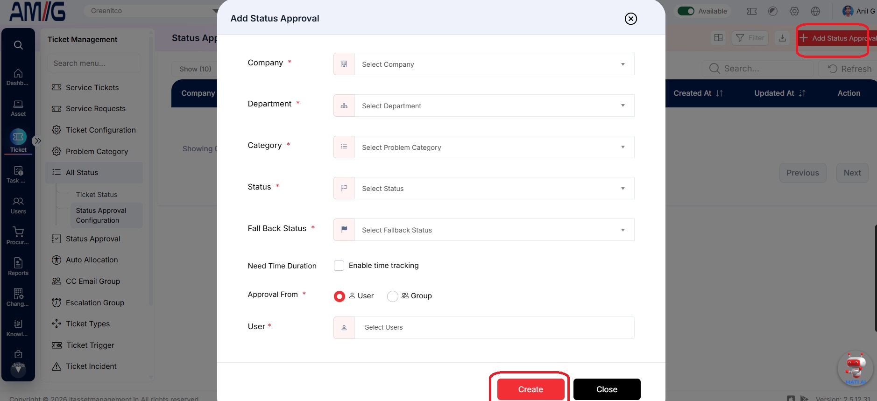Select Ticket Status submenu item
Image resolution: width=877 pixels, height=401 pixels.
click(x=97, y=195)
